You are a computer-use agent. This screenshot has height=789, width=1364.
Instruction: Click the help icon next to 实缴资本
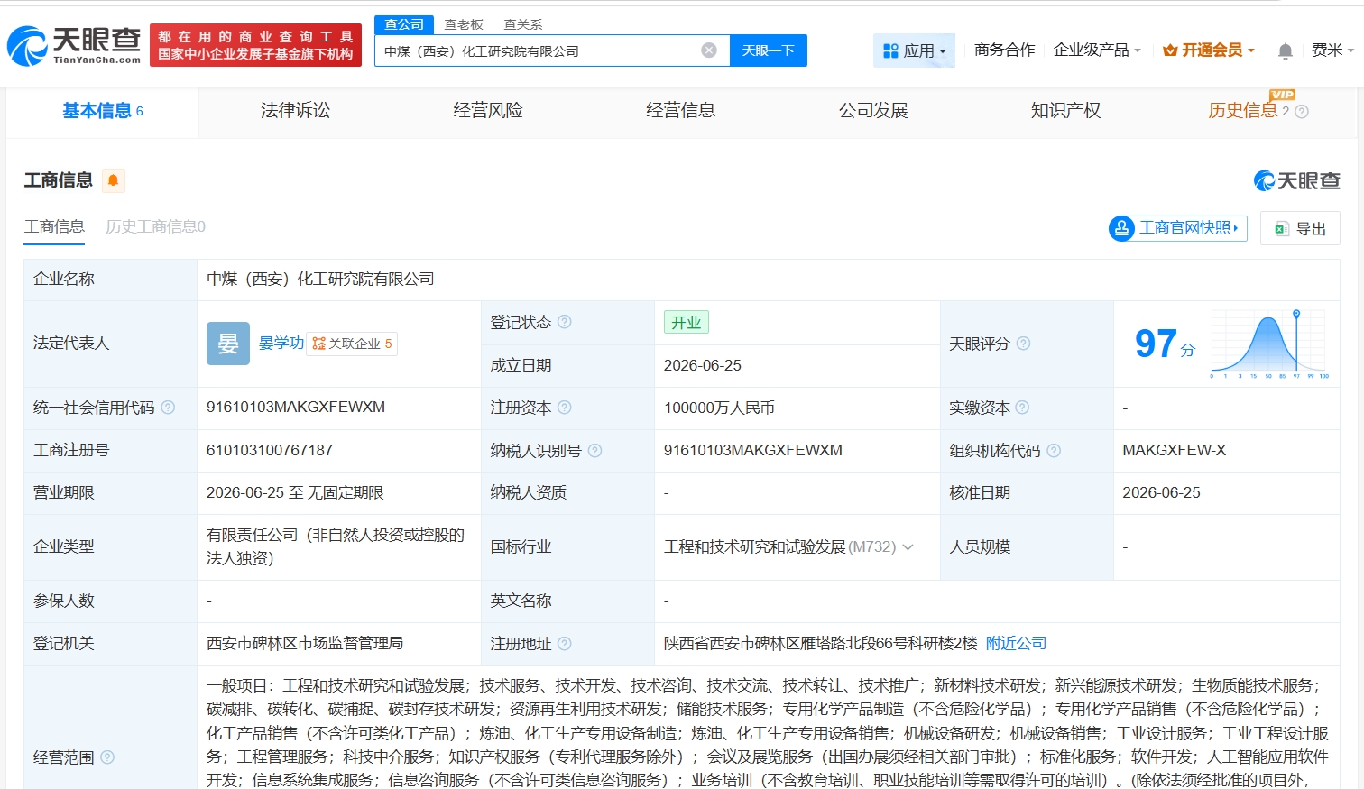tap(1022, 408)
